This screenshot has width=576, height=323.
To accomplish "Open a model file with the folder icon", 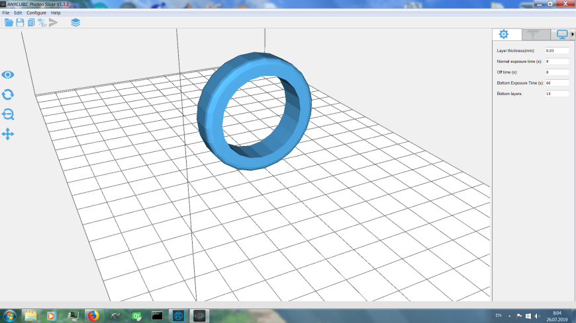I will tap(9, 22).
